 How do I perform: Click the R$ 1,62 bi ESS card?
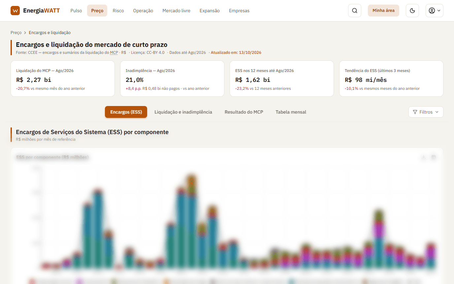tap(282, 79)
